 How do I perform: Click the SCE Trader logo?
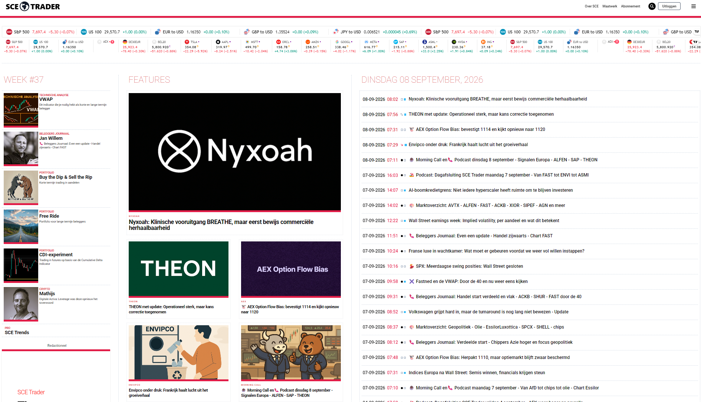point(33,6)
